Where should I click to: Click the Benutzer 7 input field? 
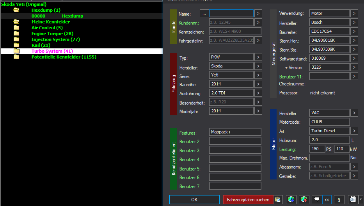(235, 186)
